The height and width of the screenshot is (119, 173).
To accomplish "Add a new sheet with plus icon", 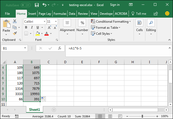I will (54, 110).
